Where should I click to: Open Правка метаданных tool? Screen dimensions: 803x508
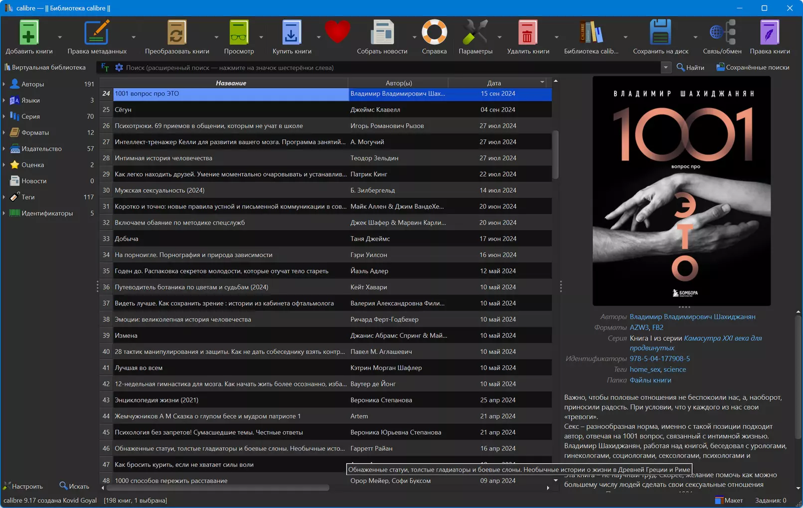[x=97, y=32]
